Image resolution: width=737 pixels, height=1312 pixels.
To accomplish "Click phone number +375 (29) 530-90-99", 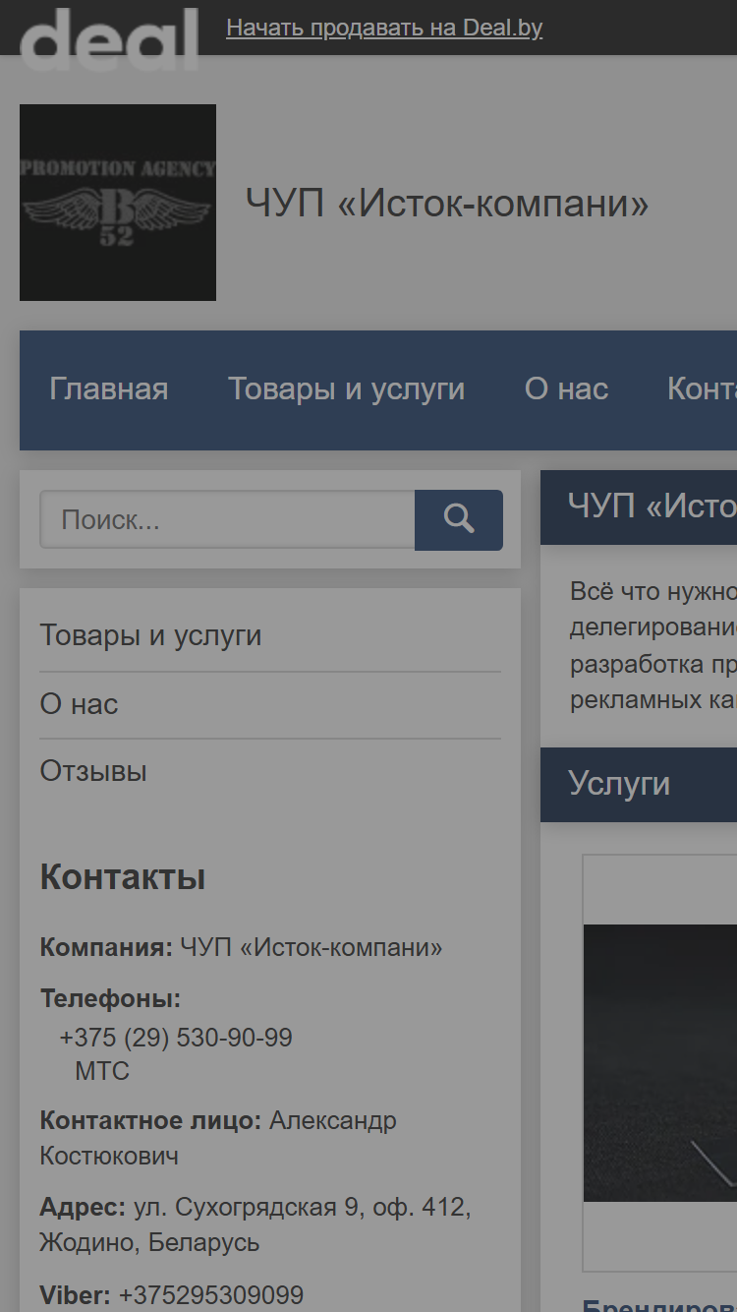I will (x=176, y=1038).
